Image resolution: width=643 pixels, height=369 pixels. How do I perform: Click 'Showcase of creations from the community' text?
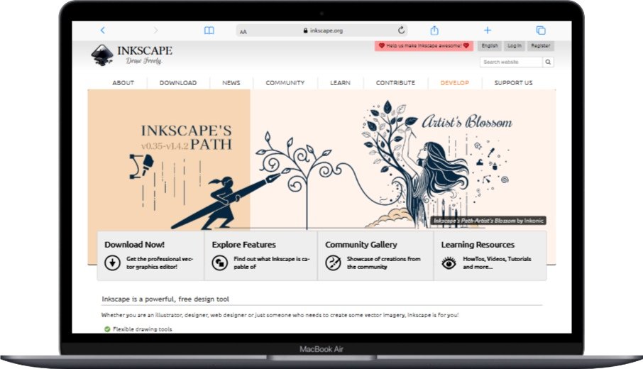tap(383, 263)
